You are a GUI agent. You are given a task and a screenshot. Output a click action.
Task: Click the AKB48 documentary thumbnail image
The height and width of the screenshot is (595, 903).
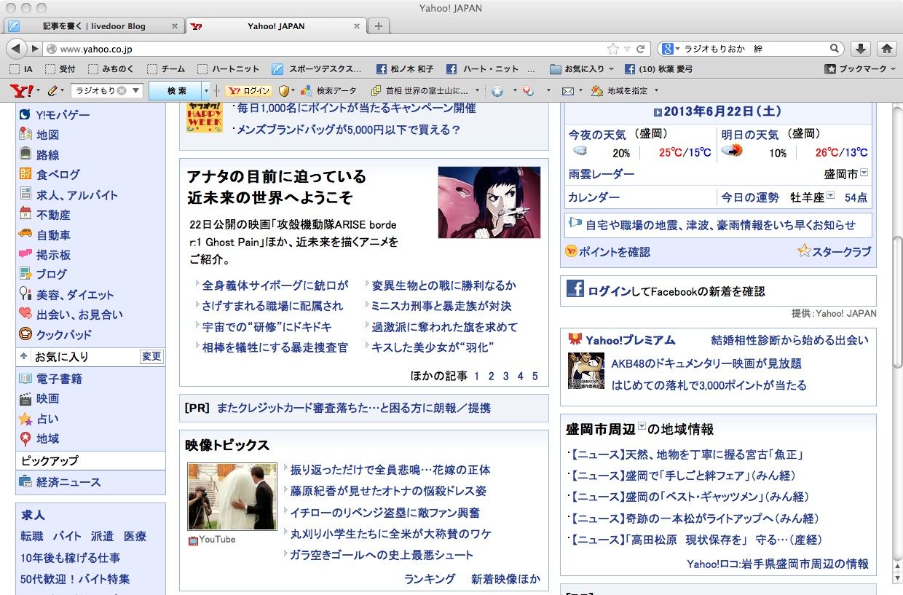(586, 371)
